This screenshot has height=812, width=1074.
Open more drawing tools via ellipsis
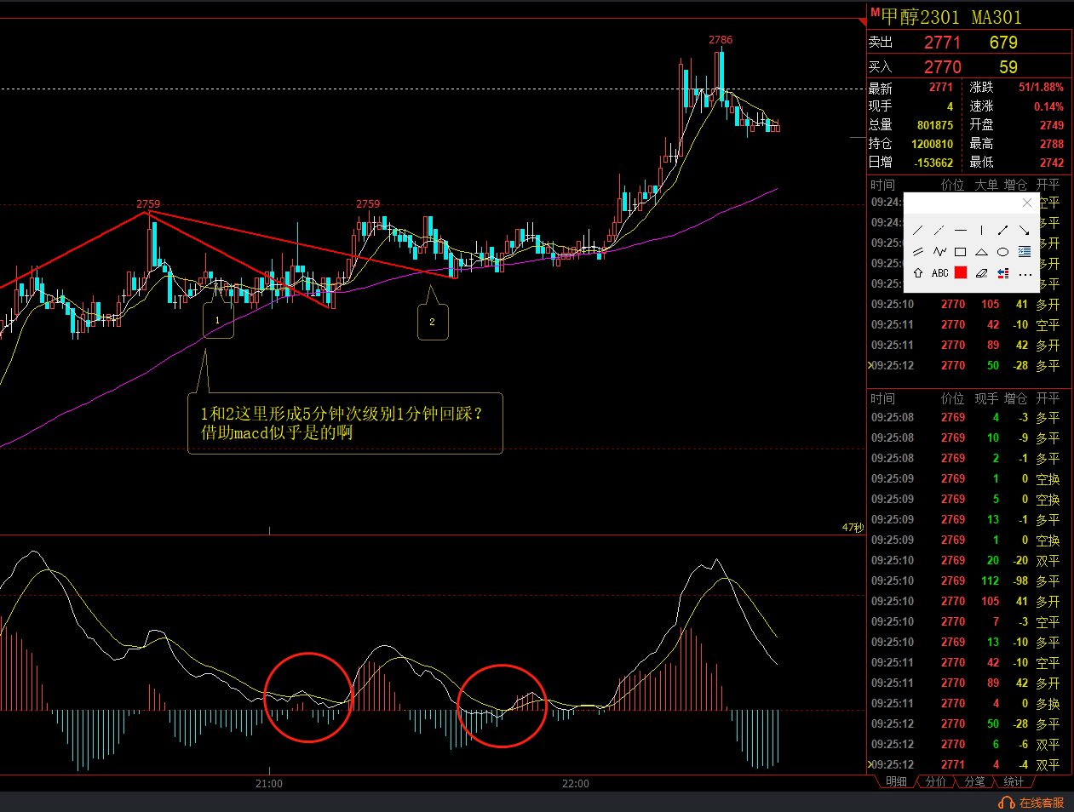pos(1025,274)
